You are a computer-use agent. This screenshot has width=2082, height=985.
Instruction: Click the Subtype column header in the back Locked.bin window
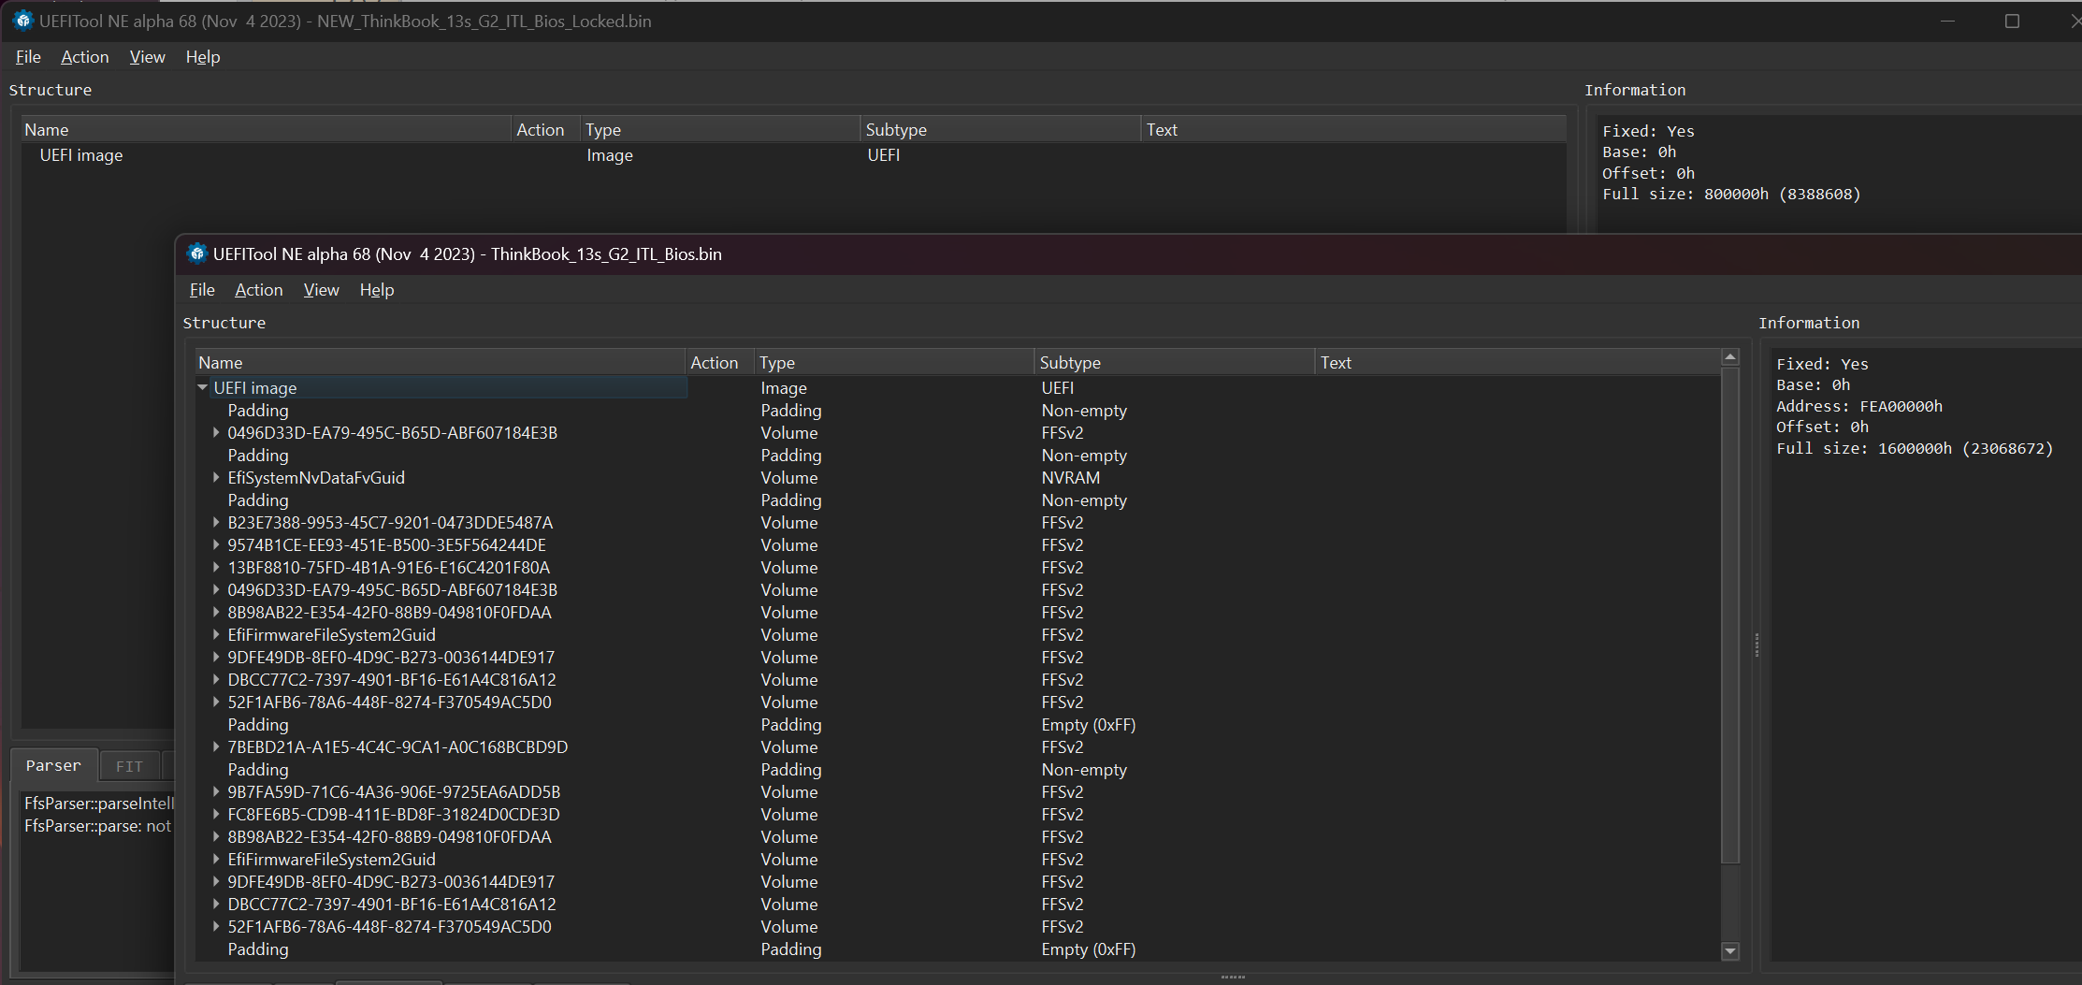coord(1000,129)
